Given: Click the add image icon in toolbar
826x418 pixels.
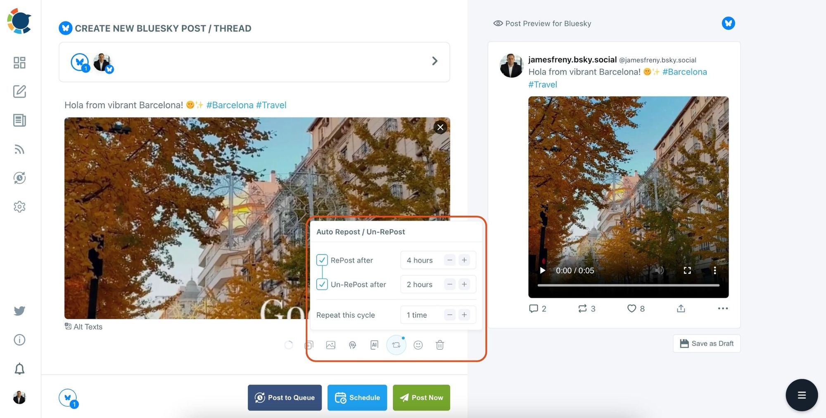Looking at the screenshot, I should 331,345.
